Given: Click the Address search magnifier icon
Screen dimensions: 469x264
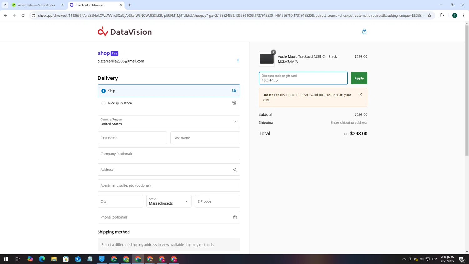Looking at the screenshot, I should [235, 170].
